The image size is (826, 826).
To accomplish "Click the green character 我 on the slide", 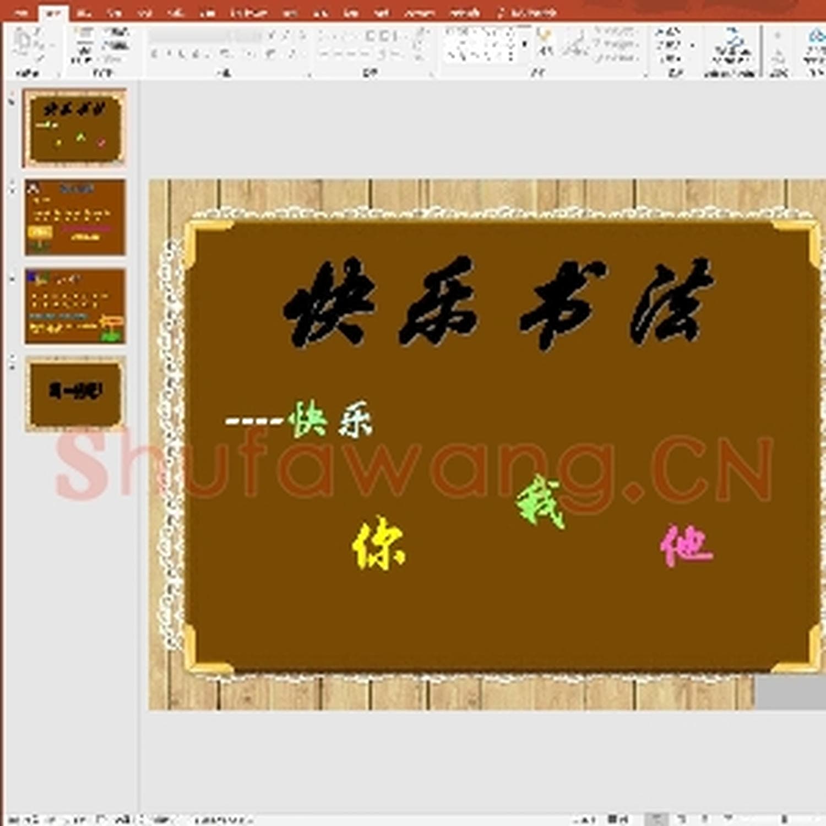I will (540, 502).
